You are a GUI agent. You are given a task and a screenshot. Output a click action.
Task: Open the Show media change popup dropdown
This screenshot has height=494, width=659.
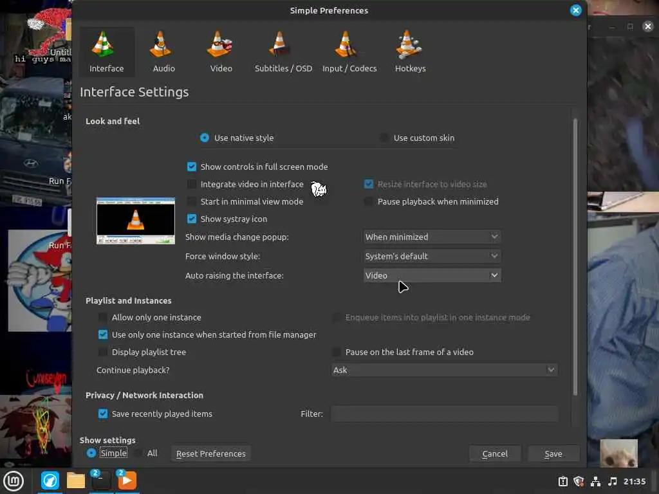click(432, 237)
